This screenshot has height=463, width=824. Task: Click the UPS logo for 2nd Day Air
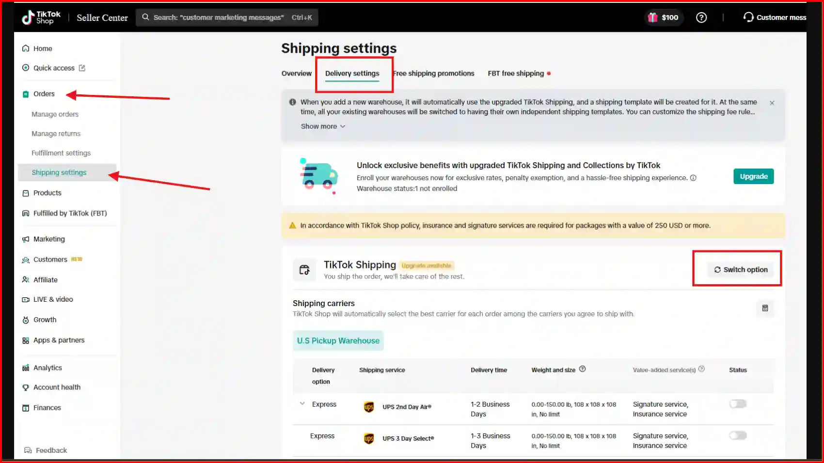tap(369, 407)
